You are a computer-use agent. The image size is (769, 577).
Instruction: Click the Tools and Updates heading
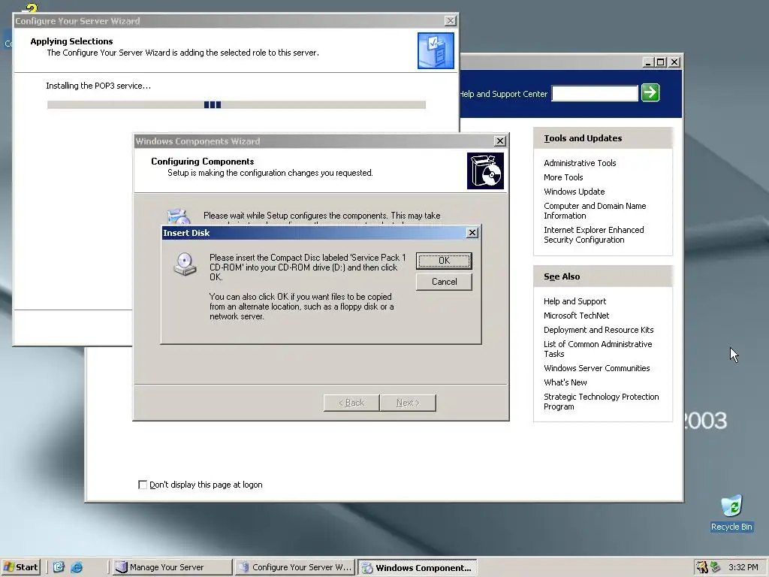point(583,138)
